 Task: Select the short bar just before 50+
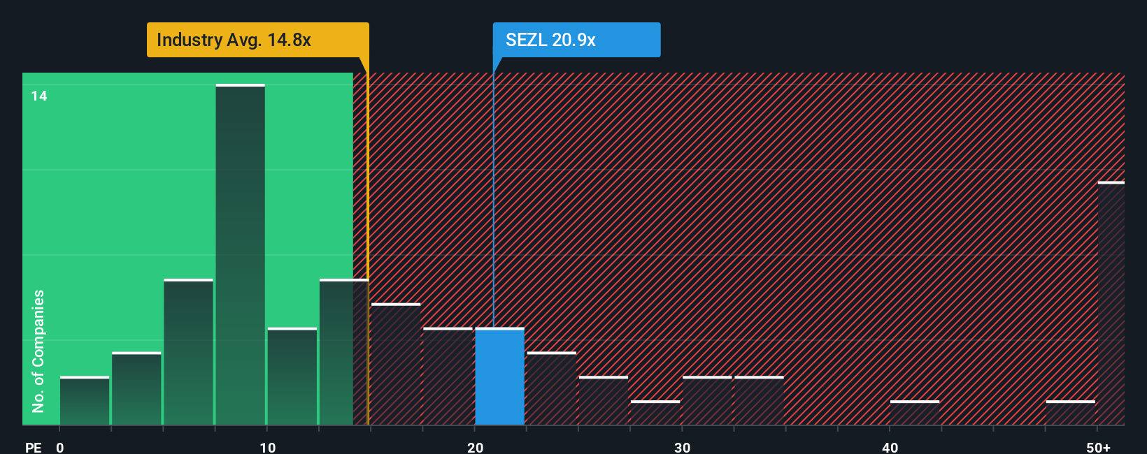(1070, 413)
